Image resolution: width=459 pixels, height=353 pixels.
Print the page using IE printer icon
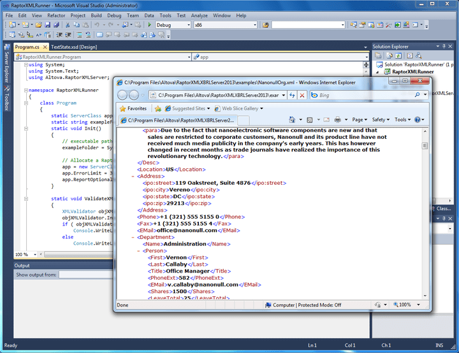pos(337,119)
